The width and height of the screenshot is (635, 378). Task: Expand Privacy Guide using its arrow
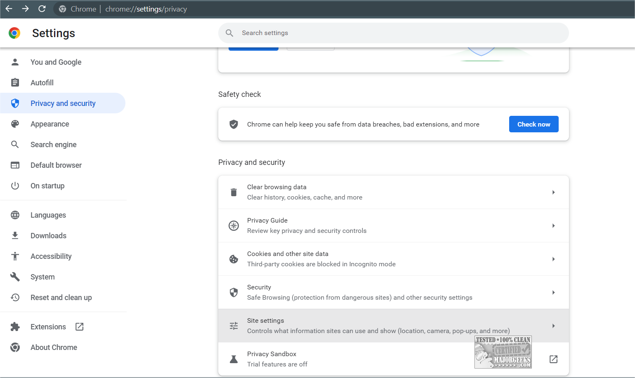[x=554, y=225]
